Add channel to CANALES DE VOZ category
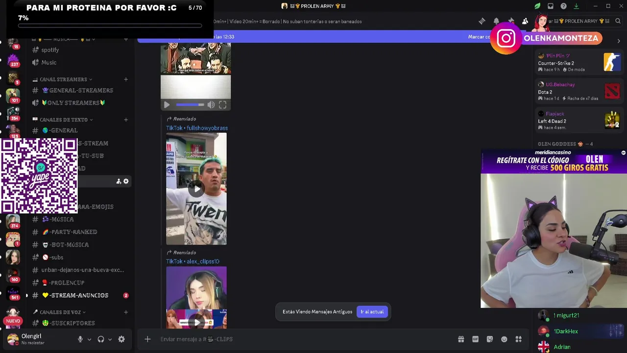This screenshot has height=353, width=627. [126, 312]
